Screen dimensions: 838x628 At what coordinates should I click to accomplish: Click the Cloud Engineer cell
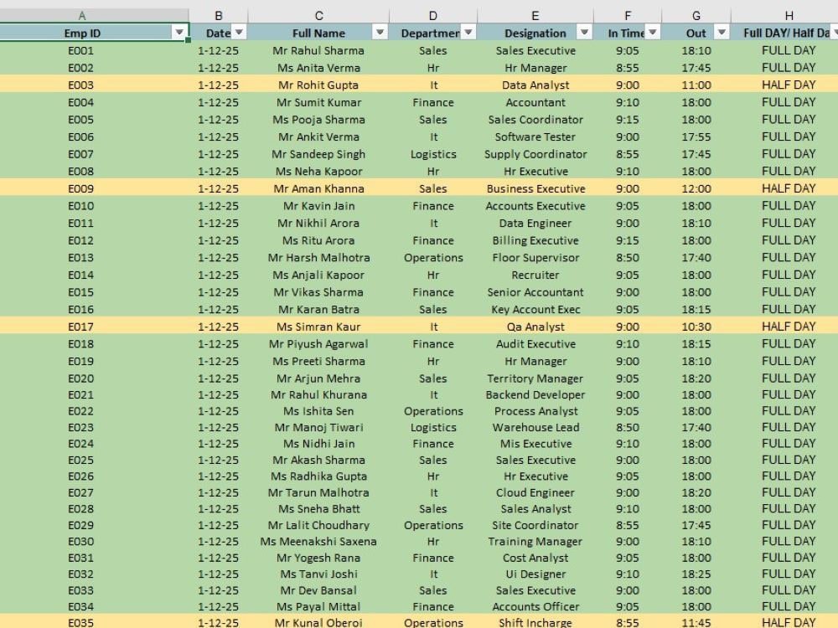point(535,493)
